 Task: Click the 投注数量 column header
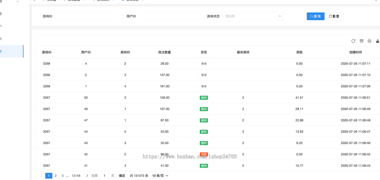tap(164, 52)
